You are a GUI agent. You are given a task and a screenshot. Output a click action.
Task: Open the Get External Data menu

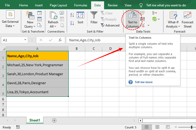(10, 19)
